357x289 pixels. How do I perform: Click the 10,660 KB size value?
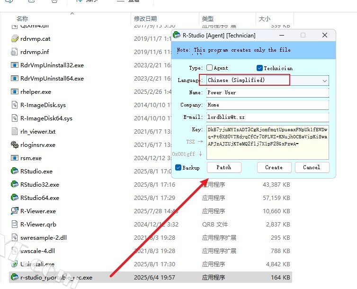pyautogui.click(x=277, y=211)
